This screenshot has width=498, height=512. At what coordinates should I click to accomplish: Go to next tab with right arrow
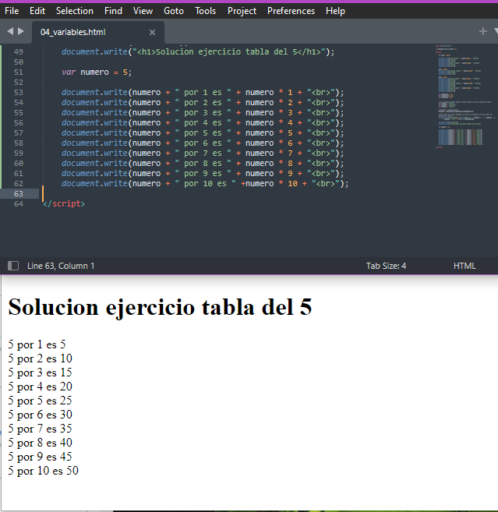tap(21, 31)
